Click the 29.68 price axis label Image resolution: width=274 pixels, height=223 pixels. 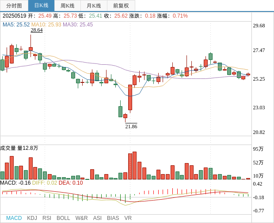[259, 26]
